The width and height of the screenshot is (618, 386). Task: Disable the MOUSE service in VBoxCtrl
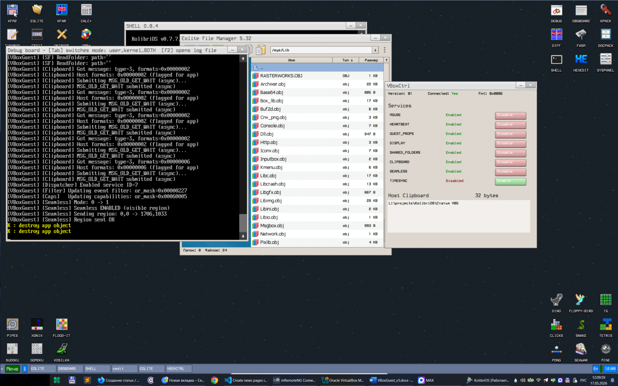(510, 115)
